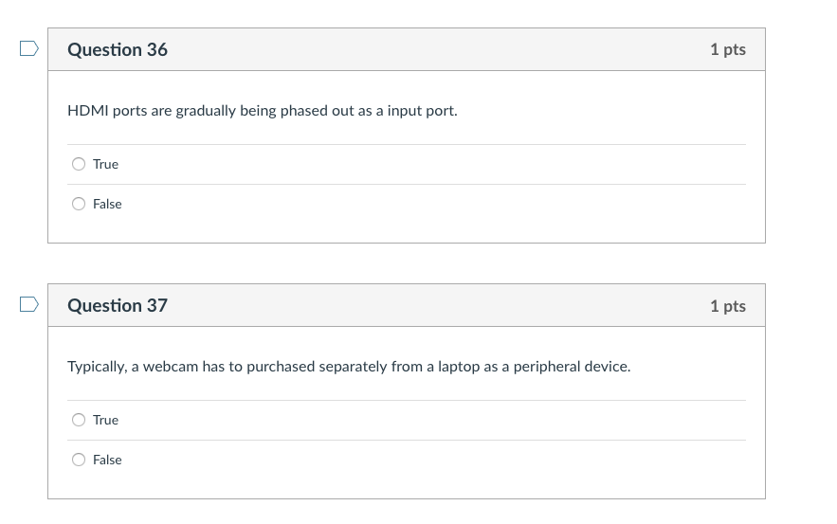Screen dimensions: 837x524
Task: Select the True radio button for Question 36
Action: click(79, 164)
